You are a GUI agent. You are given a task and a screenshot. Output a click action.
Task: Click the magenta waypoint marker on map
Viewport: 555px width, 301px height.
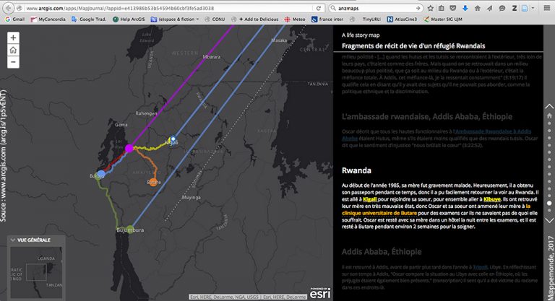[129, 149]
